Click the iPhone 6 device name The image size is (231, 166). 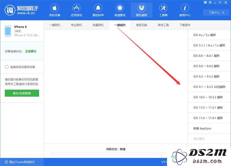20,27
